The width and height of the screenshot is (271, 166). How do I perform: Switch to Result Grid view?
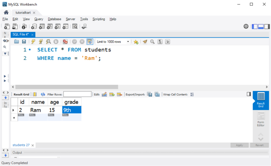coord(261,100)
